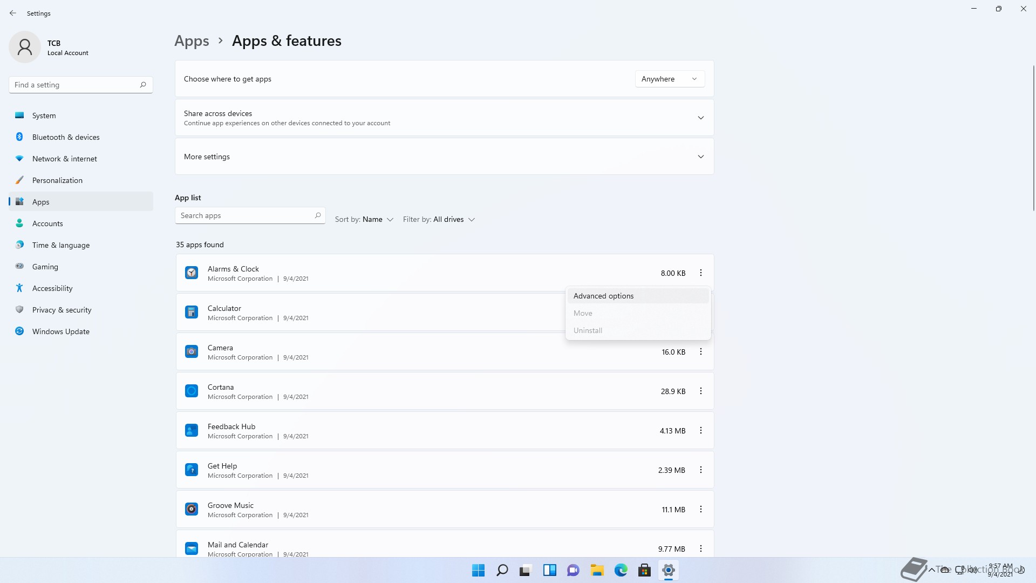Viewport: 1036px width, 583px height.
Task: Open Windows Update settings
Action: point(81,331)
